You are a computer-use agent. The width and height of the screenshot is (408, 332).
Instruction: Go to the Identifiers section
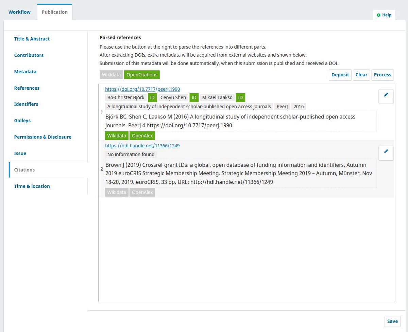(x=26, y=104)
